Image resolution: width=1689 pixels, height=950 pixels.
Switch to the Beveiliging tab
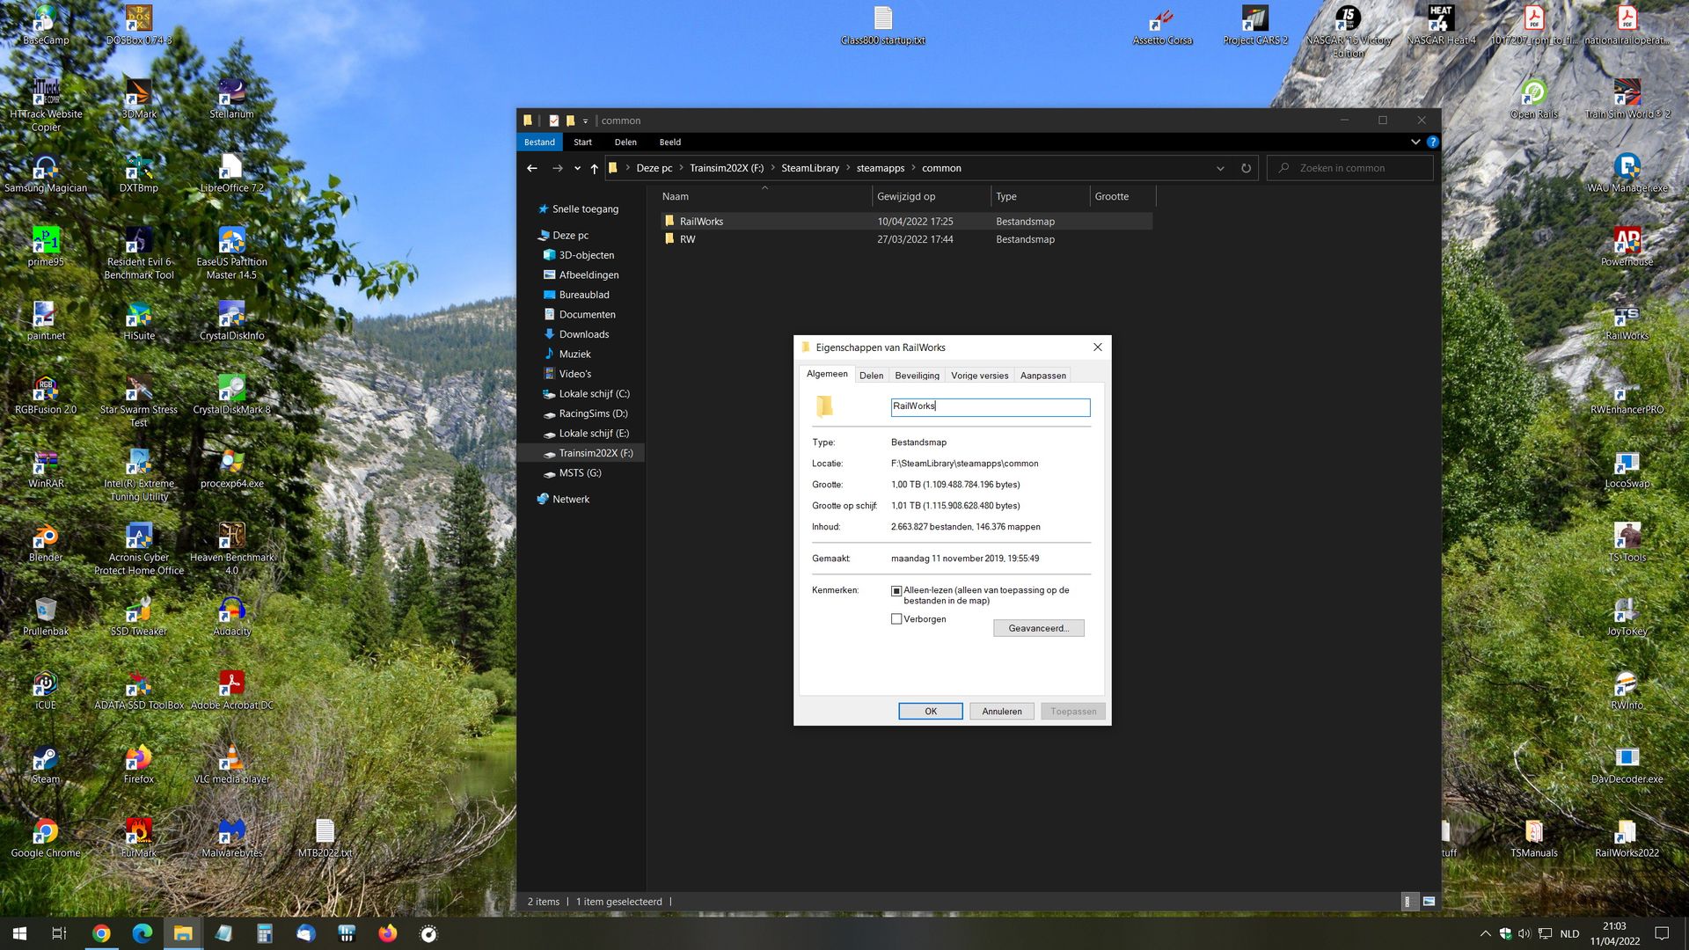[917, 376]
